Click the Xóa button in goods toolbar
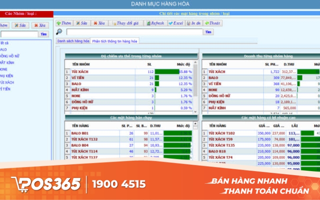Image resolution: width=320 pixels, height=200 pixels. [x=99, y=23]
